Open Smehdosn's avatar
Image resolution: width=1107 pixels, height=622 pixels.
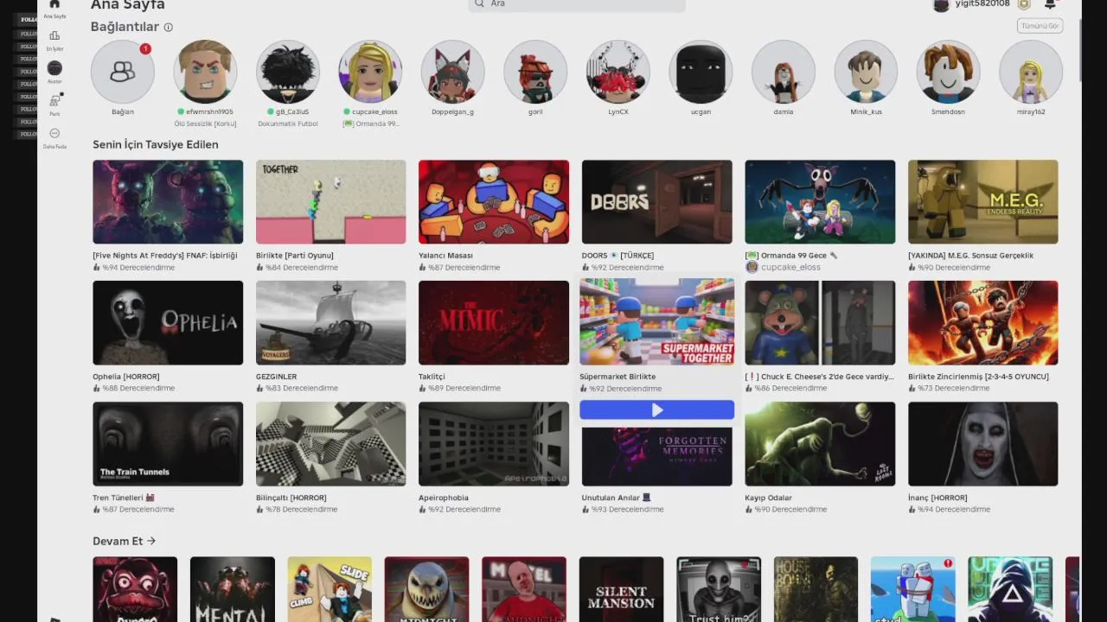click(949, 72)
